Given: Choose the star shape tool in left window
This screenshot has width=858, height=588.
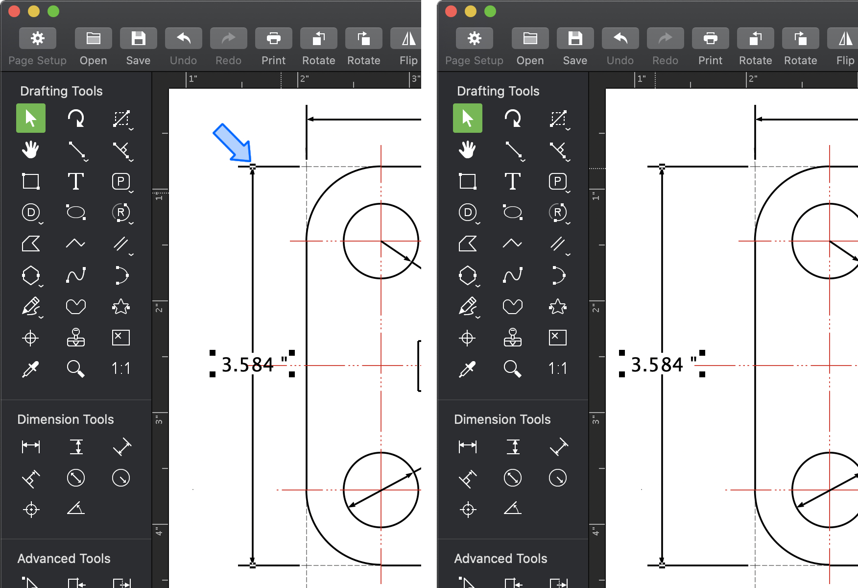Looking at the screenshot, I should click(121, 306).
